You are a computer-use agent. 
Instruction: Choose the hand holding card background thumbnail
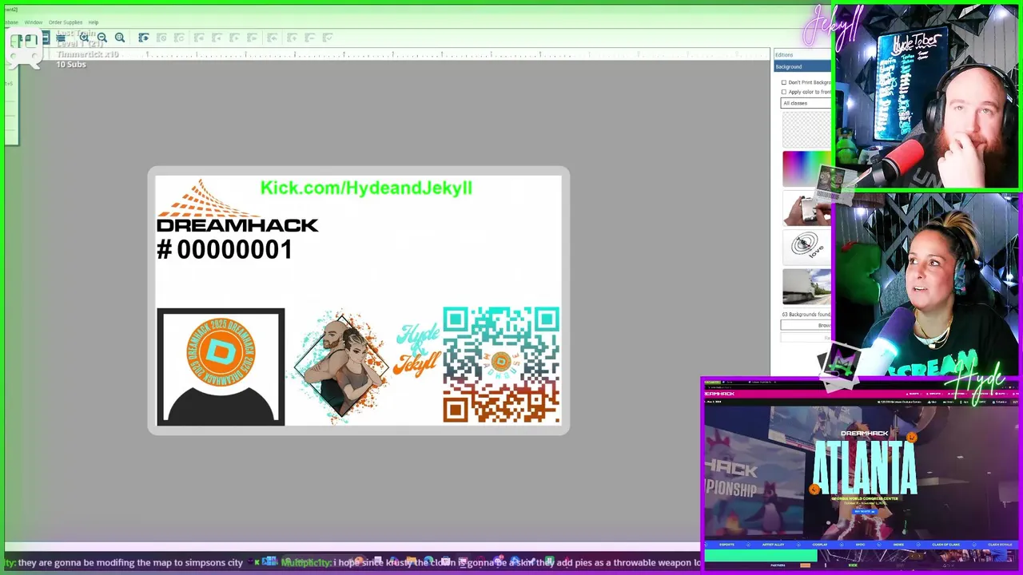coord(806,208)
